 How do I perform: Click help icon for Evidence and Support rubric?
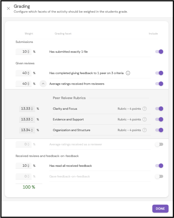[145, 119]
